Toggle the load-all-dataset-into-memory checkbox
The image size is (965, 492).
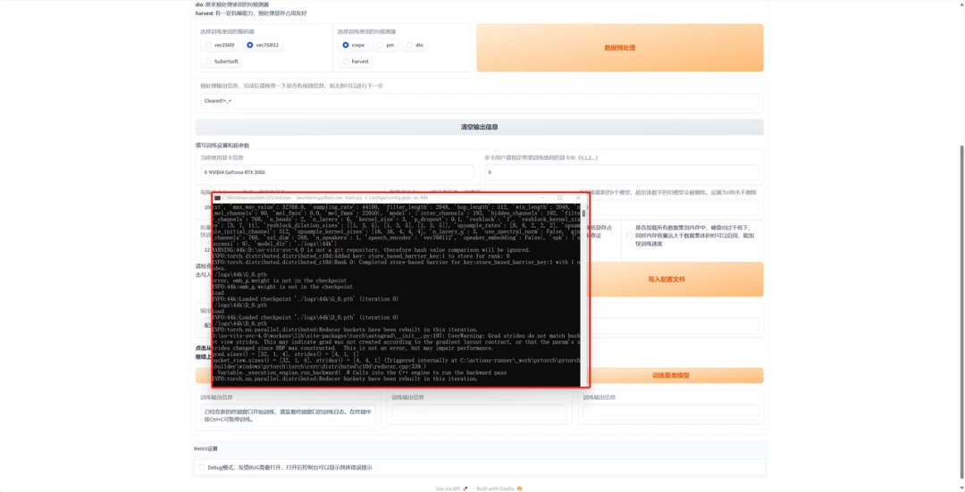[x=629, y=236]
